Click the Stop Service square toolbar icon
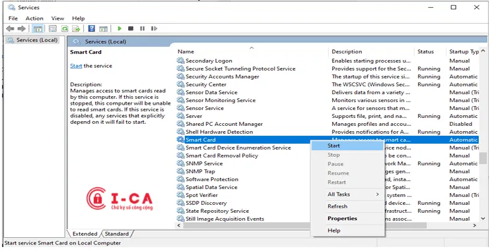 [x=131, y=29]
